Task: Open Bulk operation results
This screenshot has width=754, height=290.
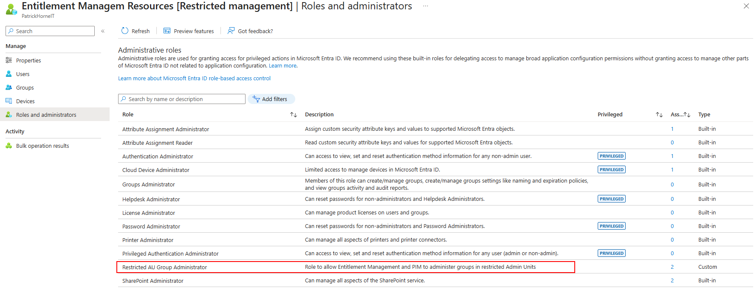Action: coord(42,146)
